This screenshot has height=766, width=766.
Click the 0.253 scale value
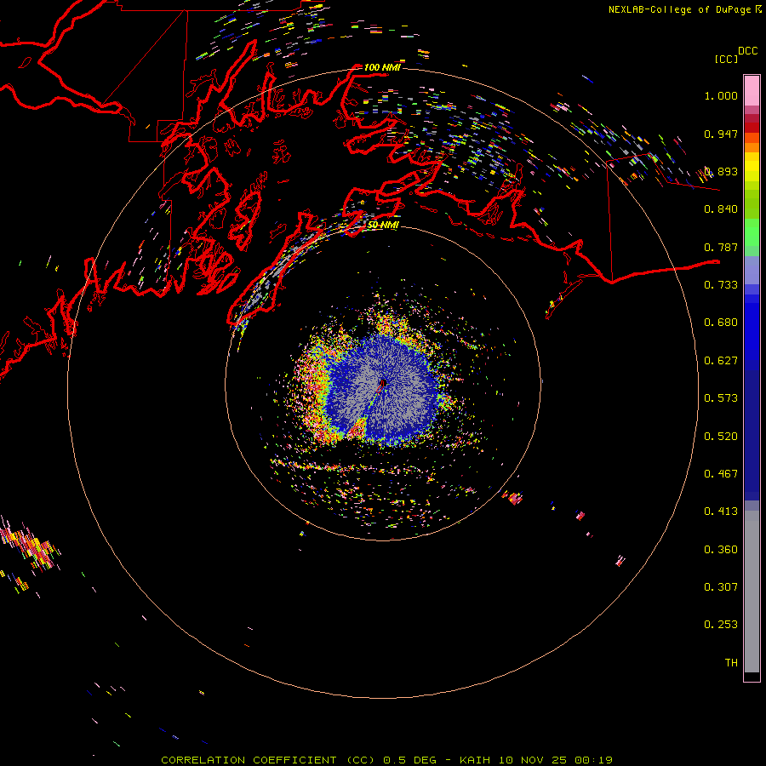[x=721, y=625]
